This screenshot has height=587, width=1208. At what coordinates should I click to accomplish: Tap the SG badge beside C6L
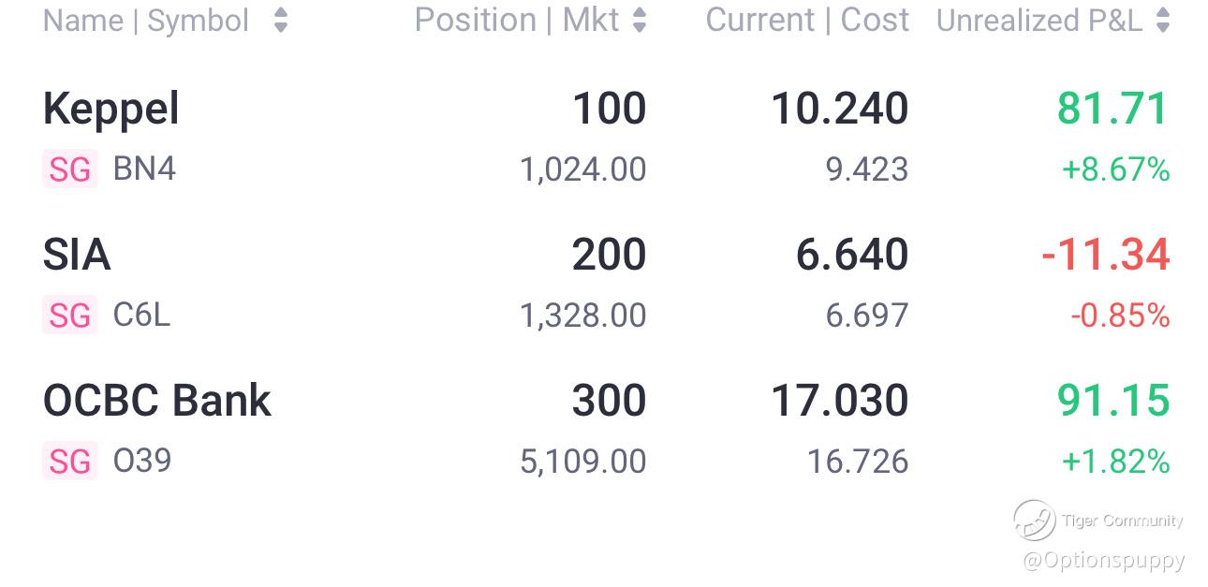point(70,316)
